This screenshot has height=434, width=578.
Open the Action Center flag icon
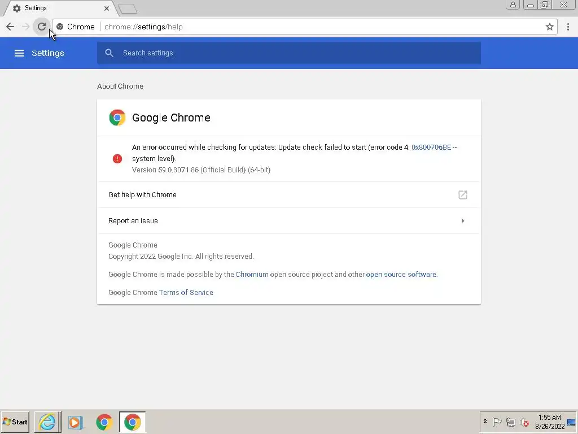tap(497, 422)
